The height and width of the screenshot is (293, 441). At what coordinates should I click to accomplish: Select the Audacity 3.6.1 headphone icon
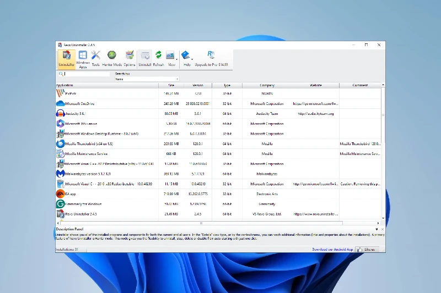tap(60, 114)
